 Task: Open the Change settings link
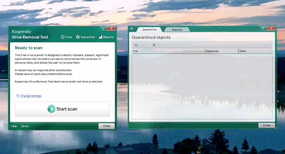tap(31, 96)
